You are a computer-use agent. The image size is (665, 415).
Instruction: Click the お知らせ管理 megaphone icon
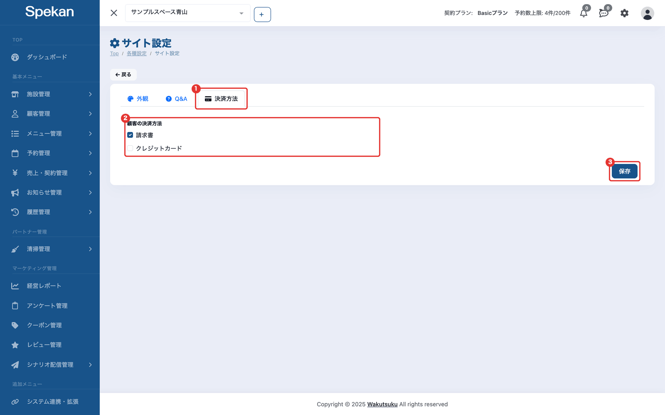click(15, 193)
